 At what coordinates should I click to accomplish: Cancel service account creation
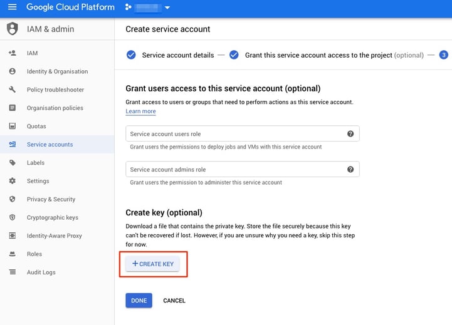[174, 301]
